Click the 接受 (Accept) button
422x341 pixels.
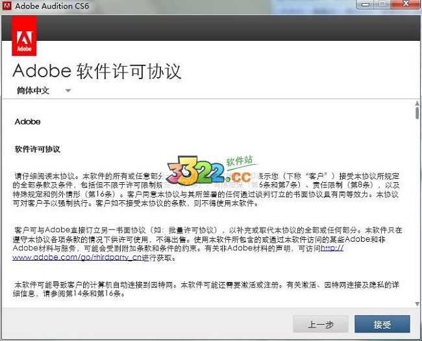coord(382,324)
